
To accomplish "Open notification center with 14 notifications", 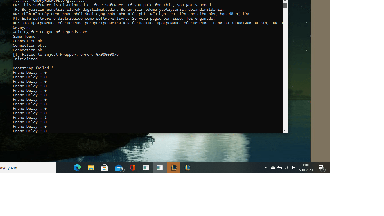I will coord(322,168).
